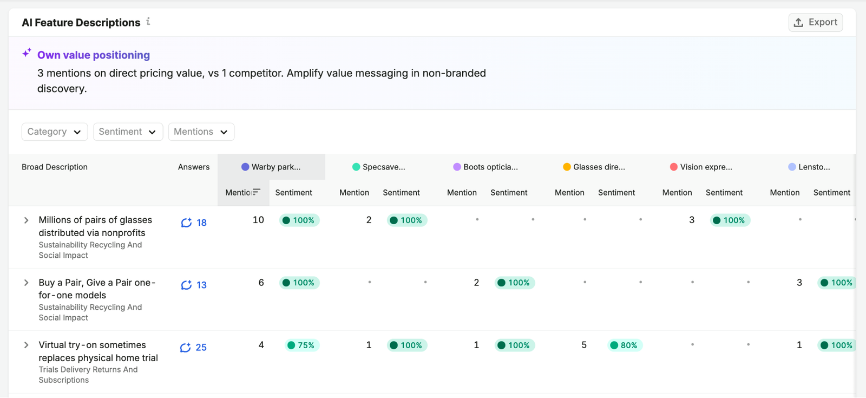
Task: Sort by Glasses direct Sentiment sub-header
Action: (616, 192)
